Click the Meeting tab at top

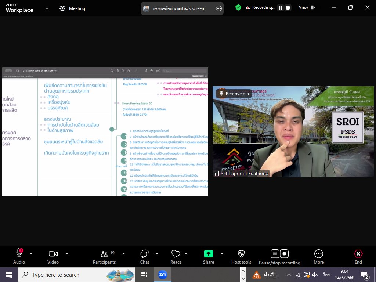[72, 8]
